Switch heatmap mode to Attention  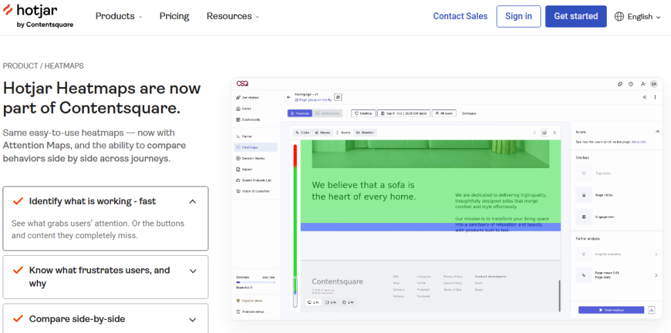point(365,133)
